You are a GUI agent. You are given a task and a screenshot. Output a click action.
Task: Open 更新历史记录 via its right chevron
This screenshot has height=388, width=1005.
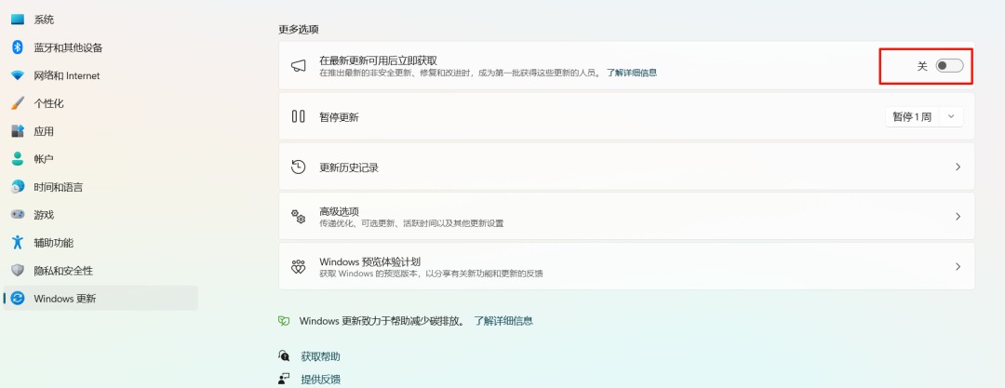[x=958, y=167]
